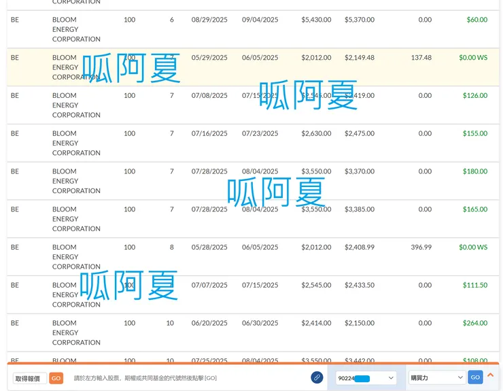Click the 07/16/2025 date cell
The image size is (503, 391).
tap(209, 133)
